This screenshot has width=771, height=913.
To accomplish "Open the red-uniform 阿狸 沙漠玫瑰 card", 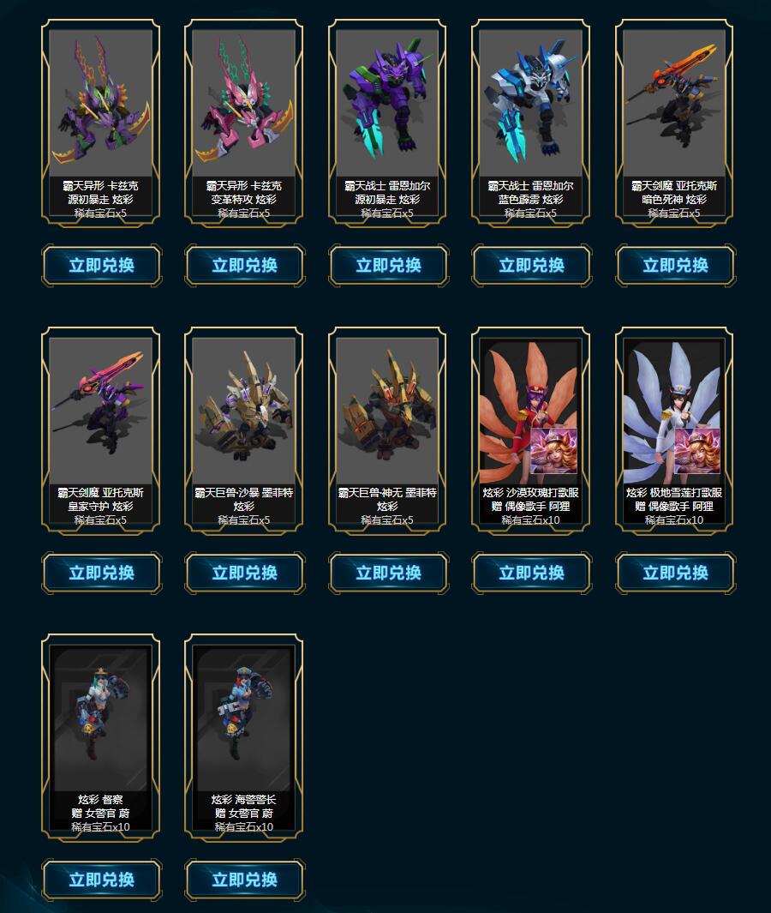I will click(x=530, y=429).
